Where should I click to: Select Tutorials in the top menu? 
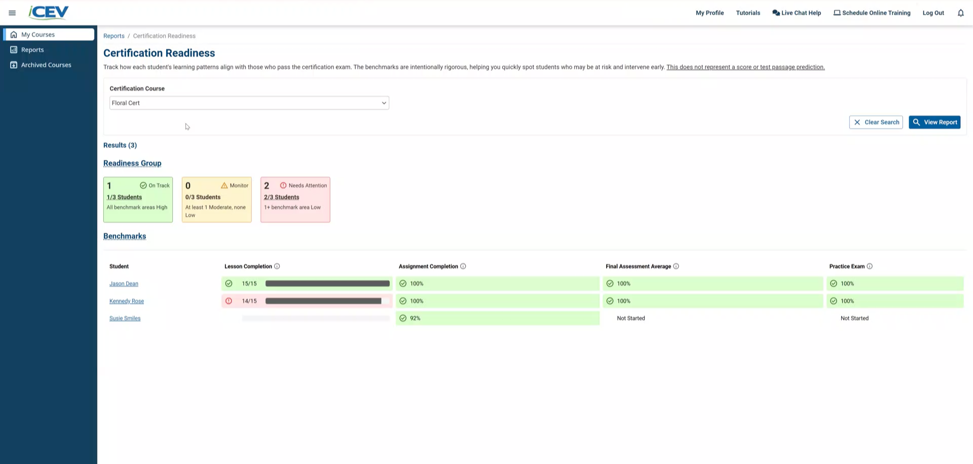pos(748,13)
